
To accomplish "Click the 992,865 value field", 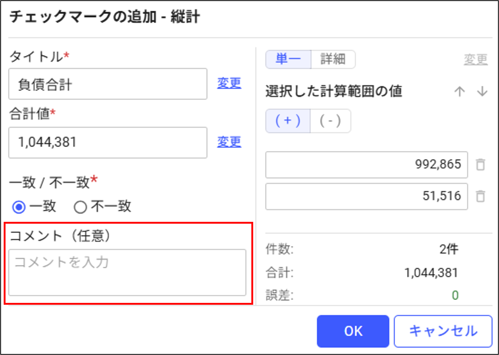I will (367, 165).
